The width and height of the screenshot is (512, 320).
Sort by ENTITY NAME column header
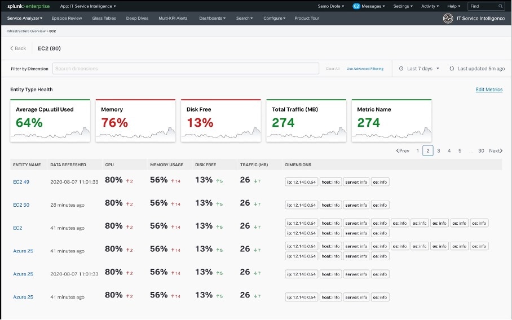tap(27, 165)
